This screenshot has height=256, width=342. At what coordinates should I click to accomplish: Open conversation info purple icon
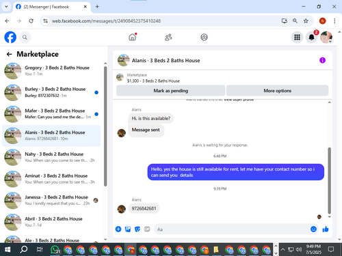click(322, 60)
